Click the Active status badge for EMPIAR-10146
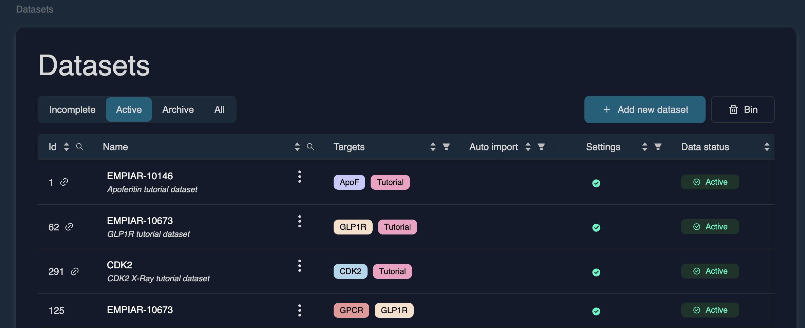The image size is (805, 328). click(x=710, y=182)
